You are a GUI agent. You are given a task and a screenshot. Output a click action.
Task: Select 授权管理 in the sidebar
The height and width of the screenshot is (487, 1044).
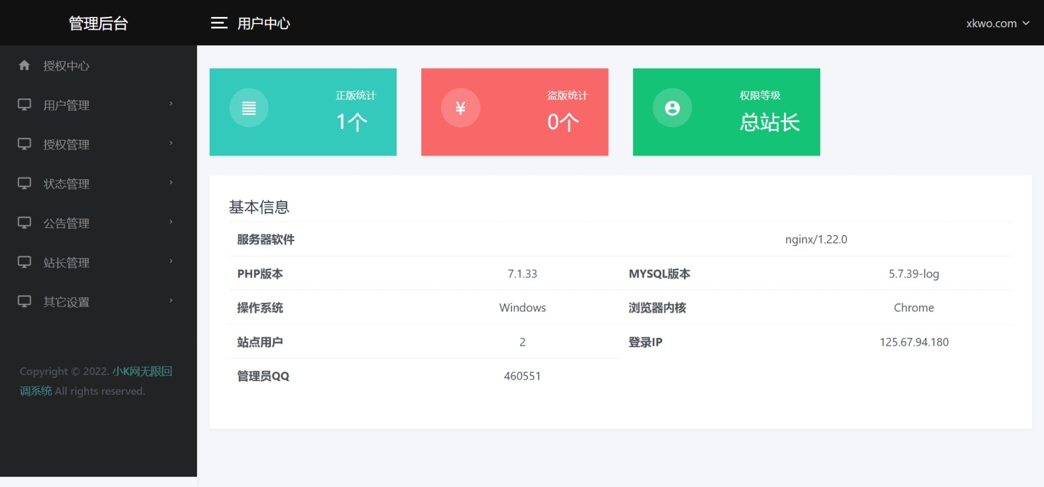pyautogui.click(x=67, y=145)
